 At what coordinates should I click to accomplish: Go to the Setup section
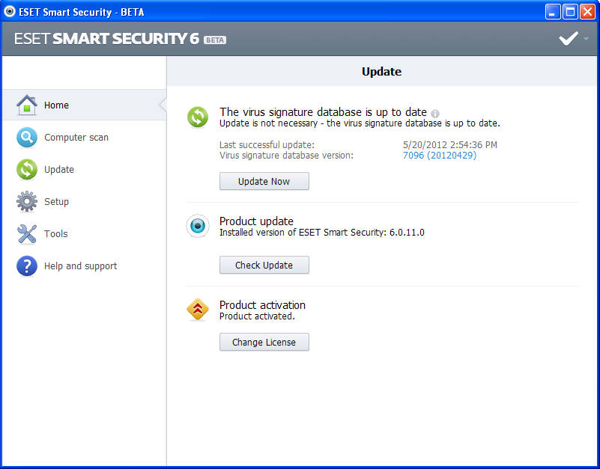click(56, 202)
